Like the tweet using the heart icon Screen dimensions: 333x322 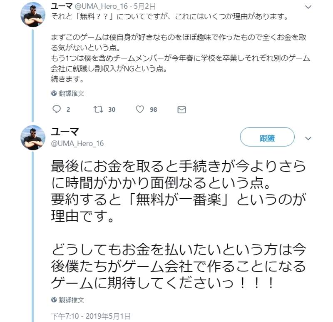[140, 110]
